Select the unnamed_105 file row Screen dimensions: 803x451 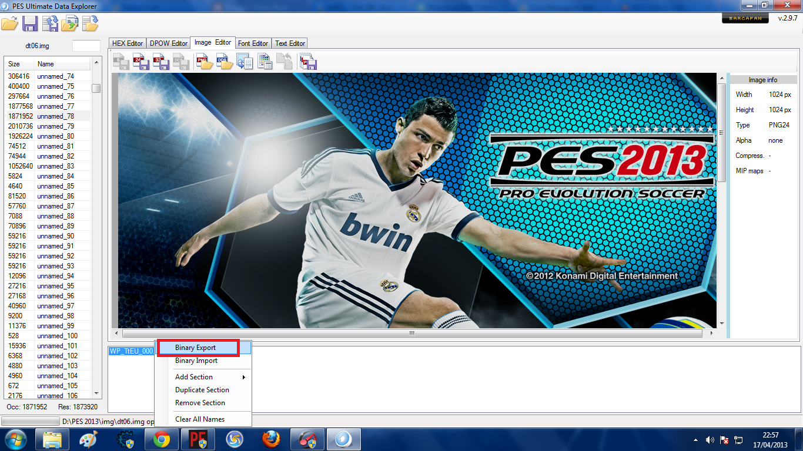[48, 386]
